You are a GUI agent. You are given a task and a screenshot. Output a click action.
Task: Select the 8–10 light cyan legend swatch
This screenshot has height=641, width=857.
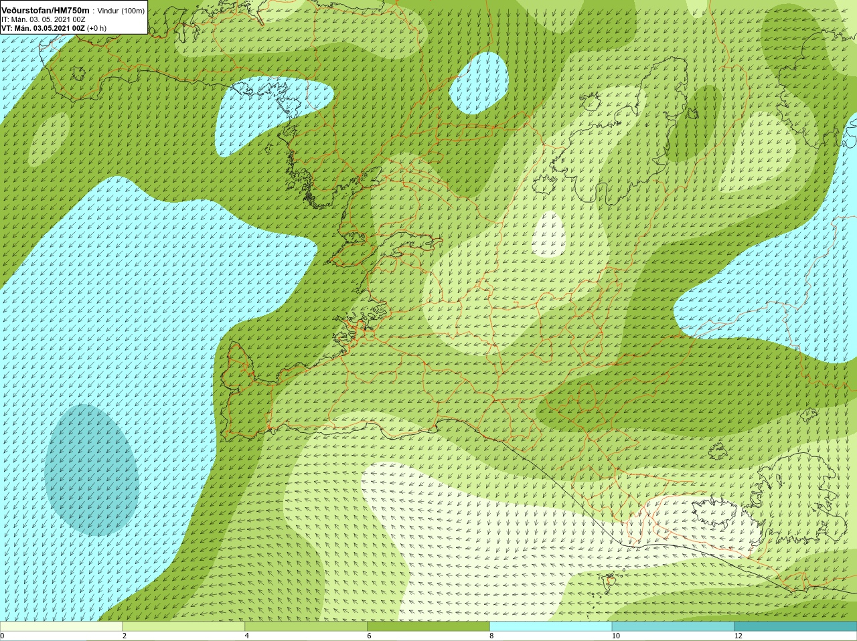pyautogui.click(x=551, y=626)
